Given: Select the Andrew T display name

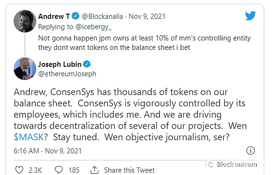Looking at the screenshot, I should click(x=54, y=16).
